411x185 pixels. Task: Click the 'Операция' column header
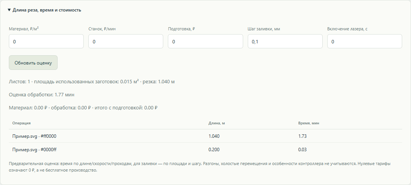click(x=22, y=123)
